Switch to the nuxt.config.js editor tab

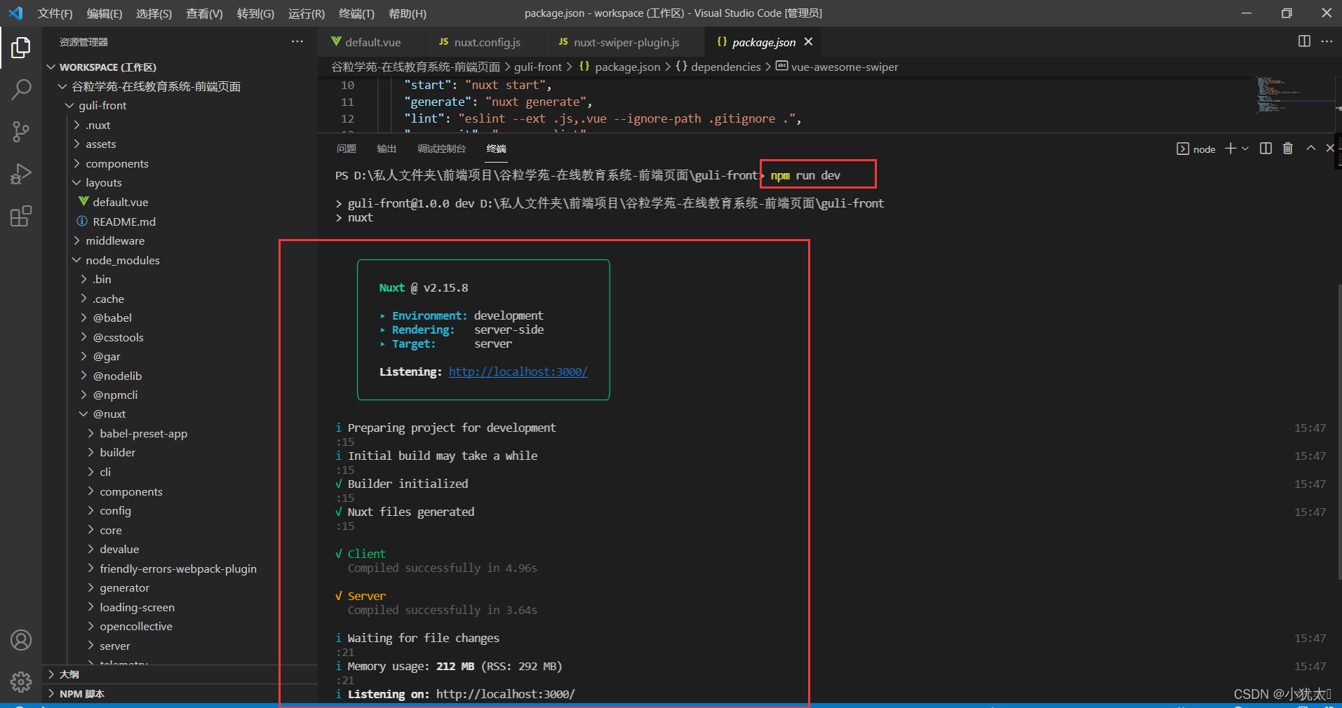[x=485, y=42]
